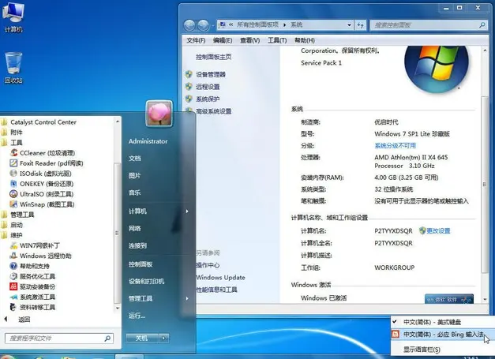Screen dimensions: 495x359
Task: Open the 编辑(E) menu
Action: pyautogui.click(x=223, y=40)
